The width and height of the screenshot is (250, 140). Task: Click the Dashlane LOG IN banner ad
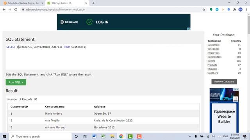coord(123,22)
